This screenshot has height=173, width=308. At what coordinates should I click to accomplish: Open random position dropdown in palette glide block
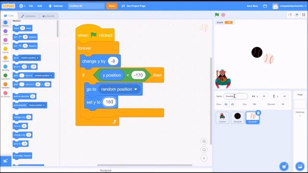pos(43,75)
